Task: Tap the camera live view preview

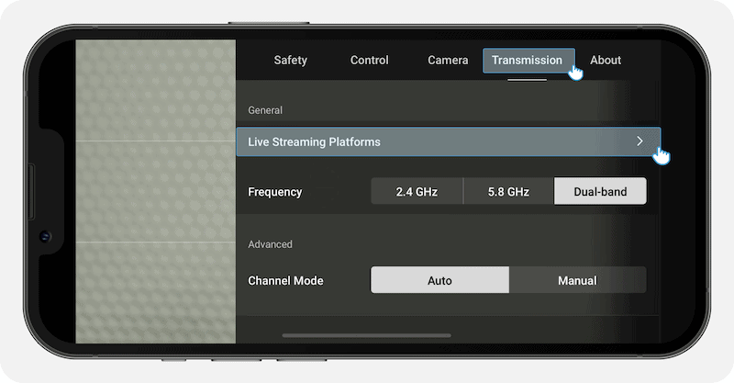Action: click(155, 191)
